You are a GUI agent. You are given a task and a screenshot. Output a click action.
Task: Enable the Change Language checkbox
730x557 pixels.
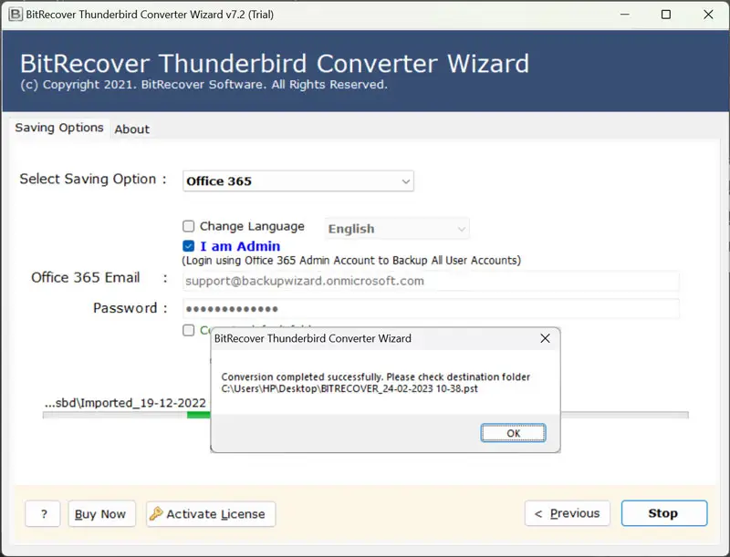[189, 226]
